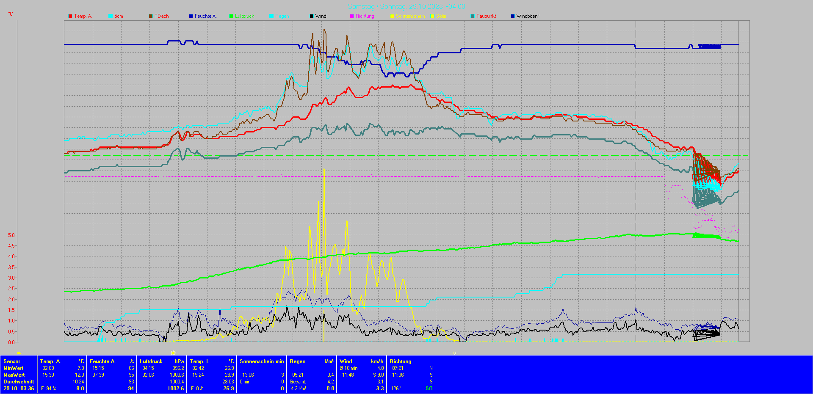This screenshot has width=813, height=394.
Task: Click the Luftdruck hPa column header
Action: point(162,361)
